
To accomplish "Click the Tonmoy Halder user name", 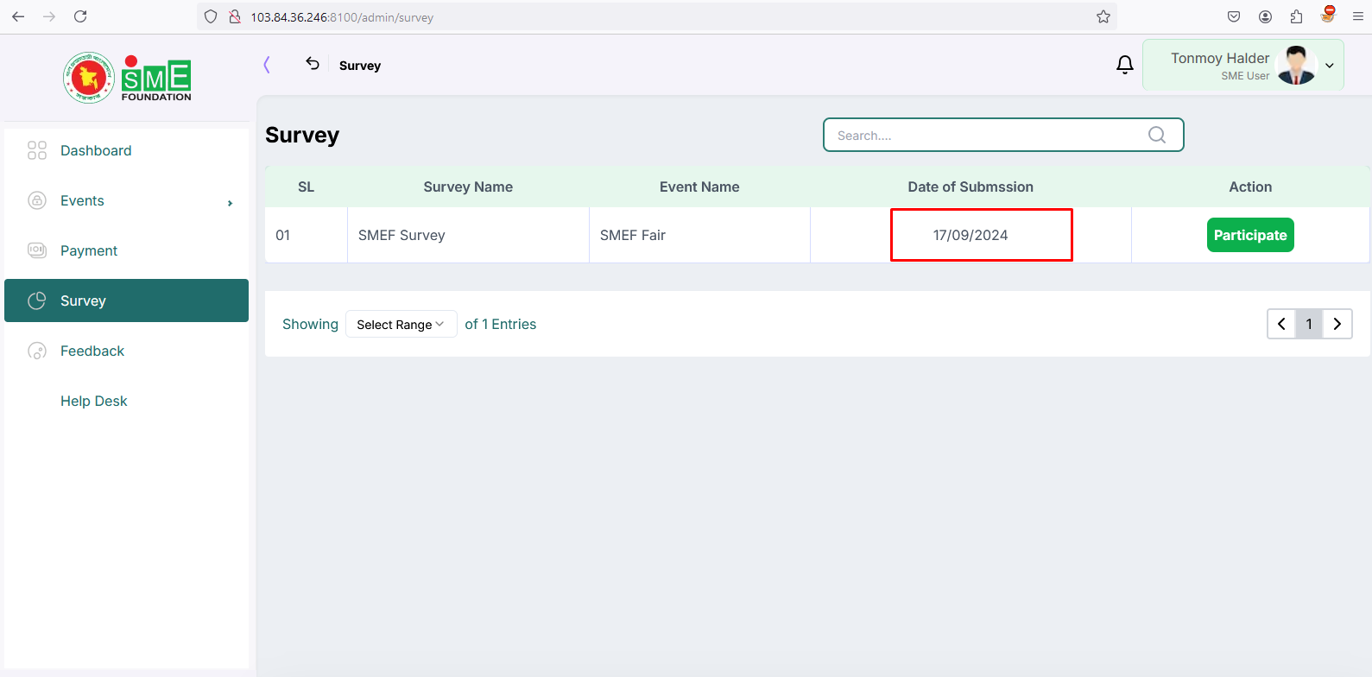I will pyautogui.click(x=1220, y=58).
